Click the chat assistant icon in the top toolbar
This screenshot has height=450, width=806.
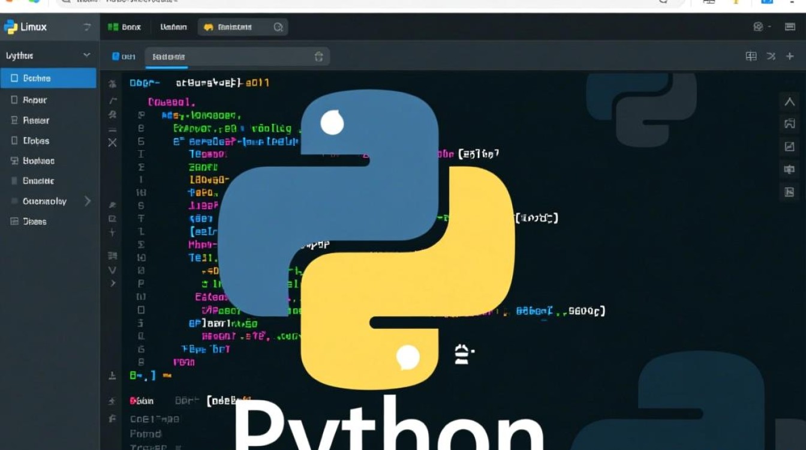tap(208, 27)
